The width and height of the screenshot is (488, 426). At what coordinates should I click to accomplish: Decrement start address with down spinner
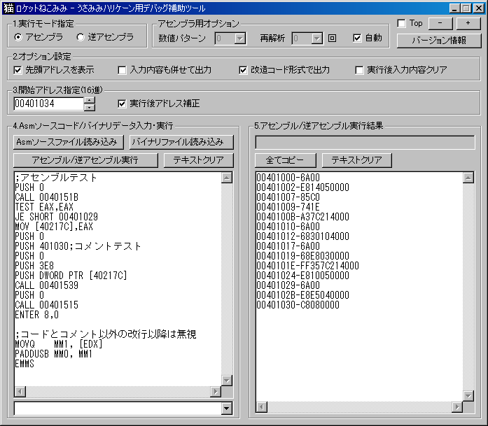(x=90, y=107)
